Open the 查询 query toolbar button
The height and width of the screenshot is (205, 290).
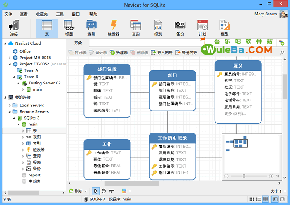pos(135,28)
